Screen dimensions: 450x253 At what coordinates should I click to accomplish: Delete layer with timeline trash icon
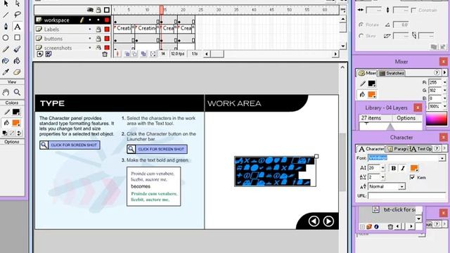(x=105, y=54)
